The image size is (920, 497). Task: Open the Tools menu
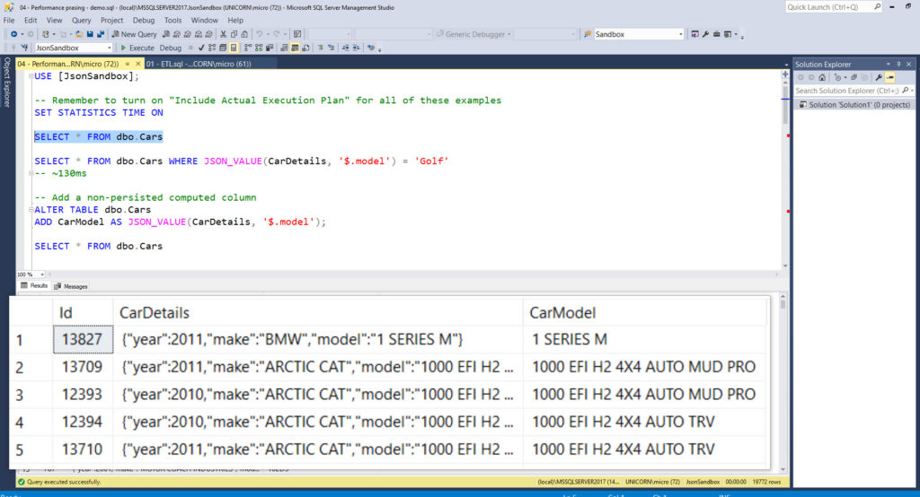pyautogui.click(x=173, y=20)
